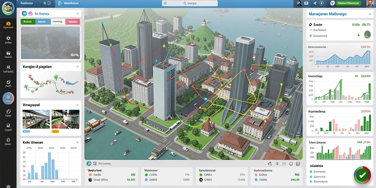Click the round clock icon below the map
This screenshot has width=376, height=188.
pyautogui.click(x=291, y=164)
